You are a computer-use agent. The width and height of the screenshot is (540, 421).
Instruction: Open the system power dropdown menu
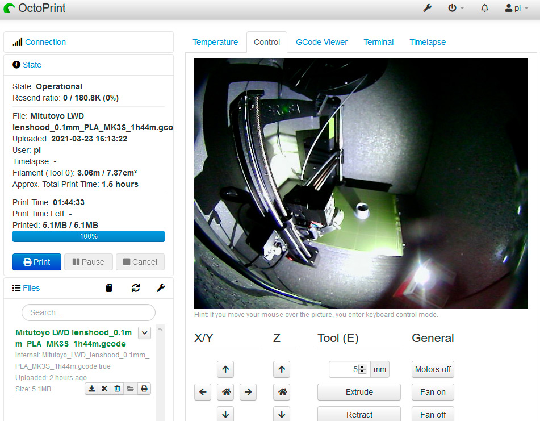pos(456,9)
